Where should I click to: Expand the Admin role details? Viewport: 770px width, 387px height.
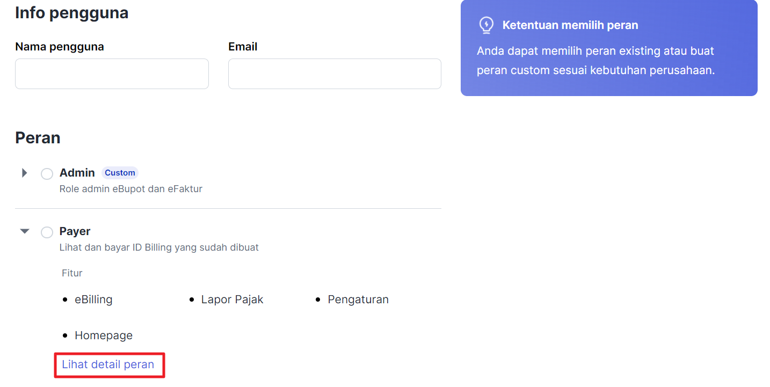24,173
